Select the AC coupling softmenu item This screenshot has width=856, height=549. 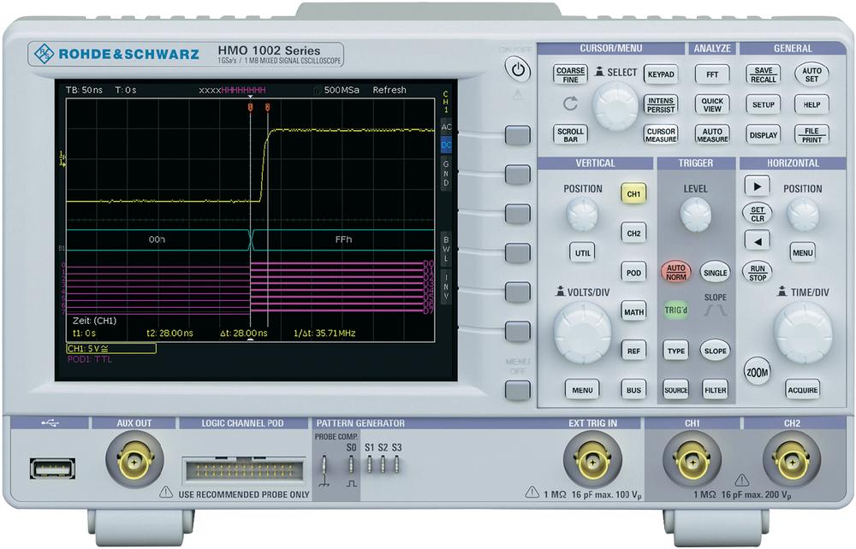tap(446, 127)
